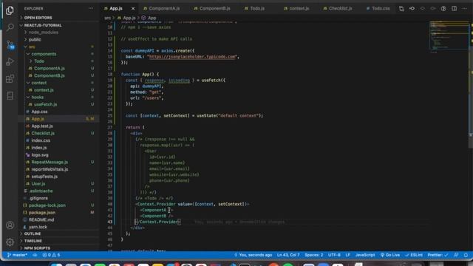Image resolution: width=473 pixels, height=266 pixels.
Task: Click the Prettier status item
Action: pos(438,255)
